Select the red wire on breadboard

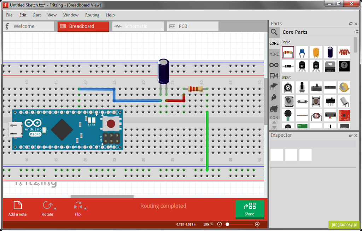pos(175,101)
